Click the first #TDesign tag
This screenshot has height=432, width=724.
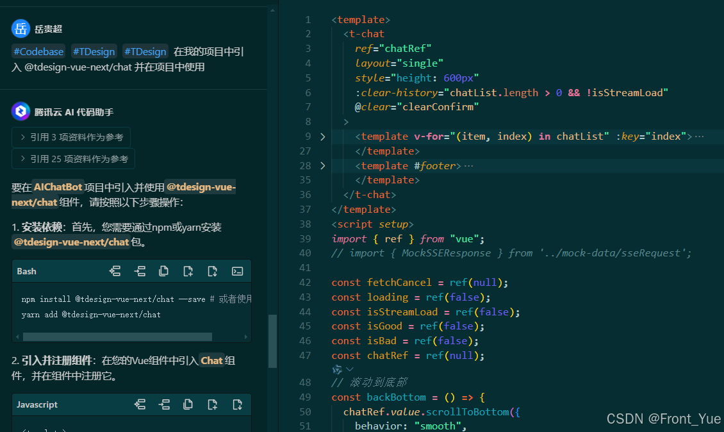coord(94,51)
